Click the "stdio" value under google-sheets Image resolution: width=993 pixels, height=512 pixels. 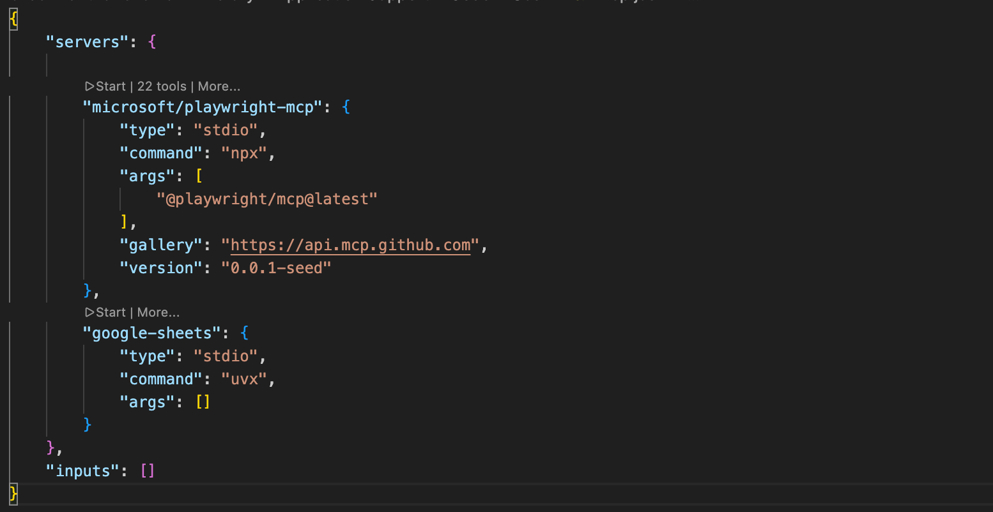[x=226, y=356]
